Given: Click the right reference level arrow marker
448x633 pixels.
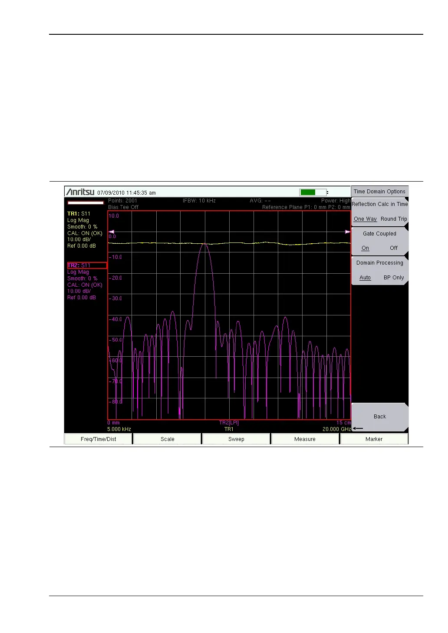Looking at the screenshot, I should [x=347, y=232].
